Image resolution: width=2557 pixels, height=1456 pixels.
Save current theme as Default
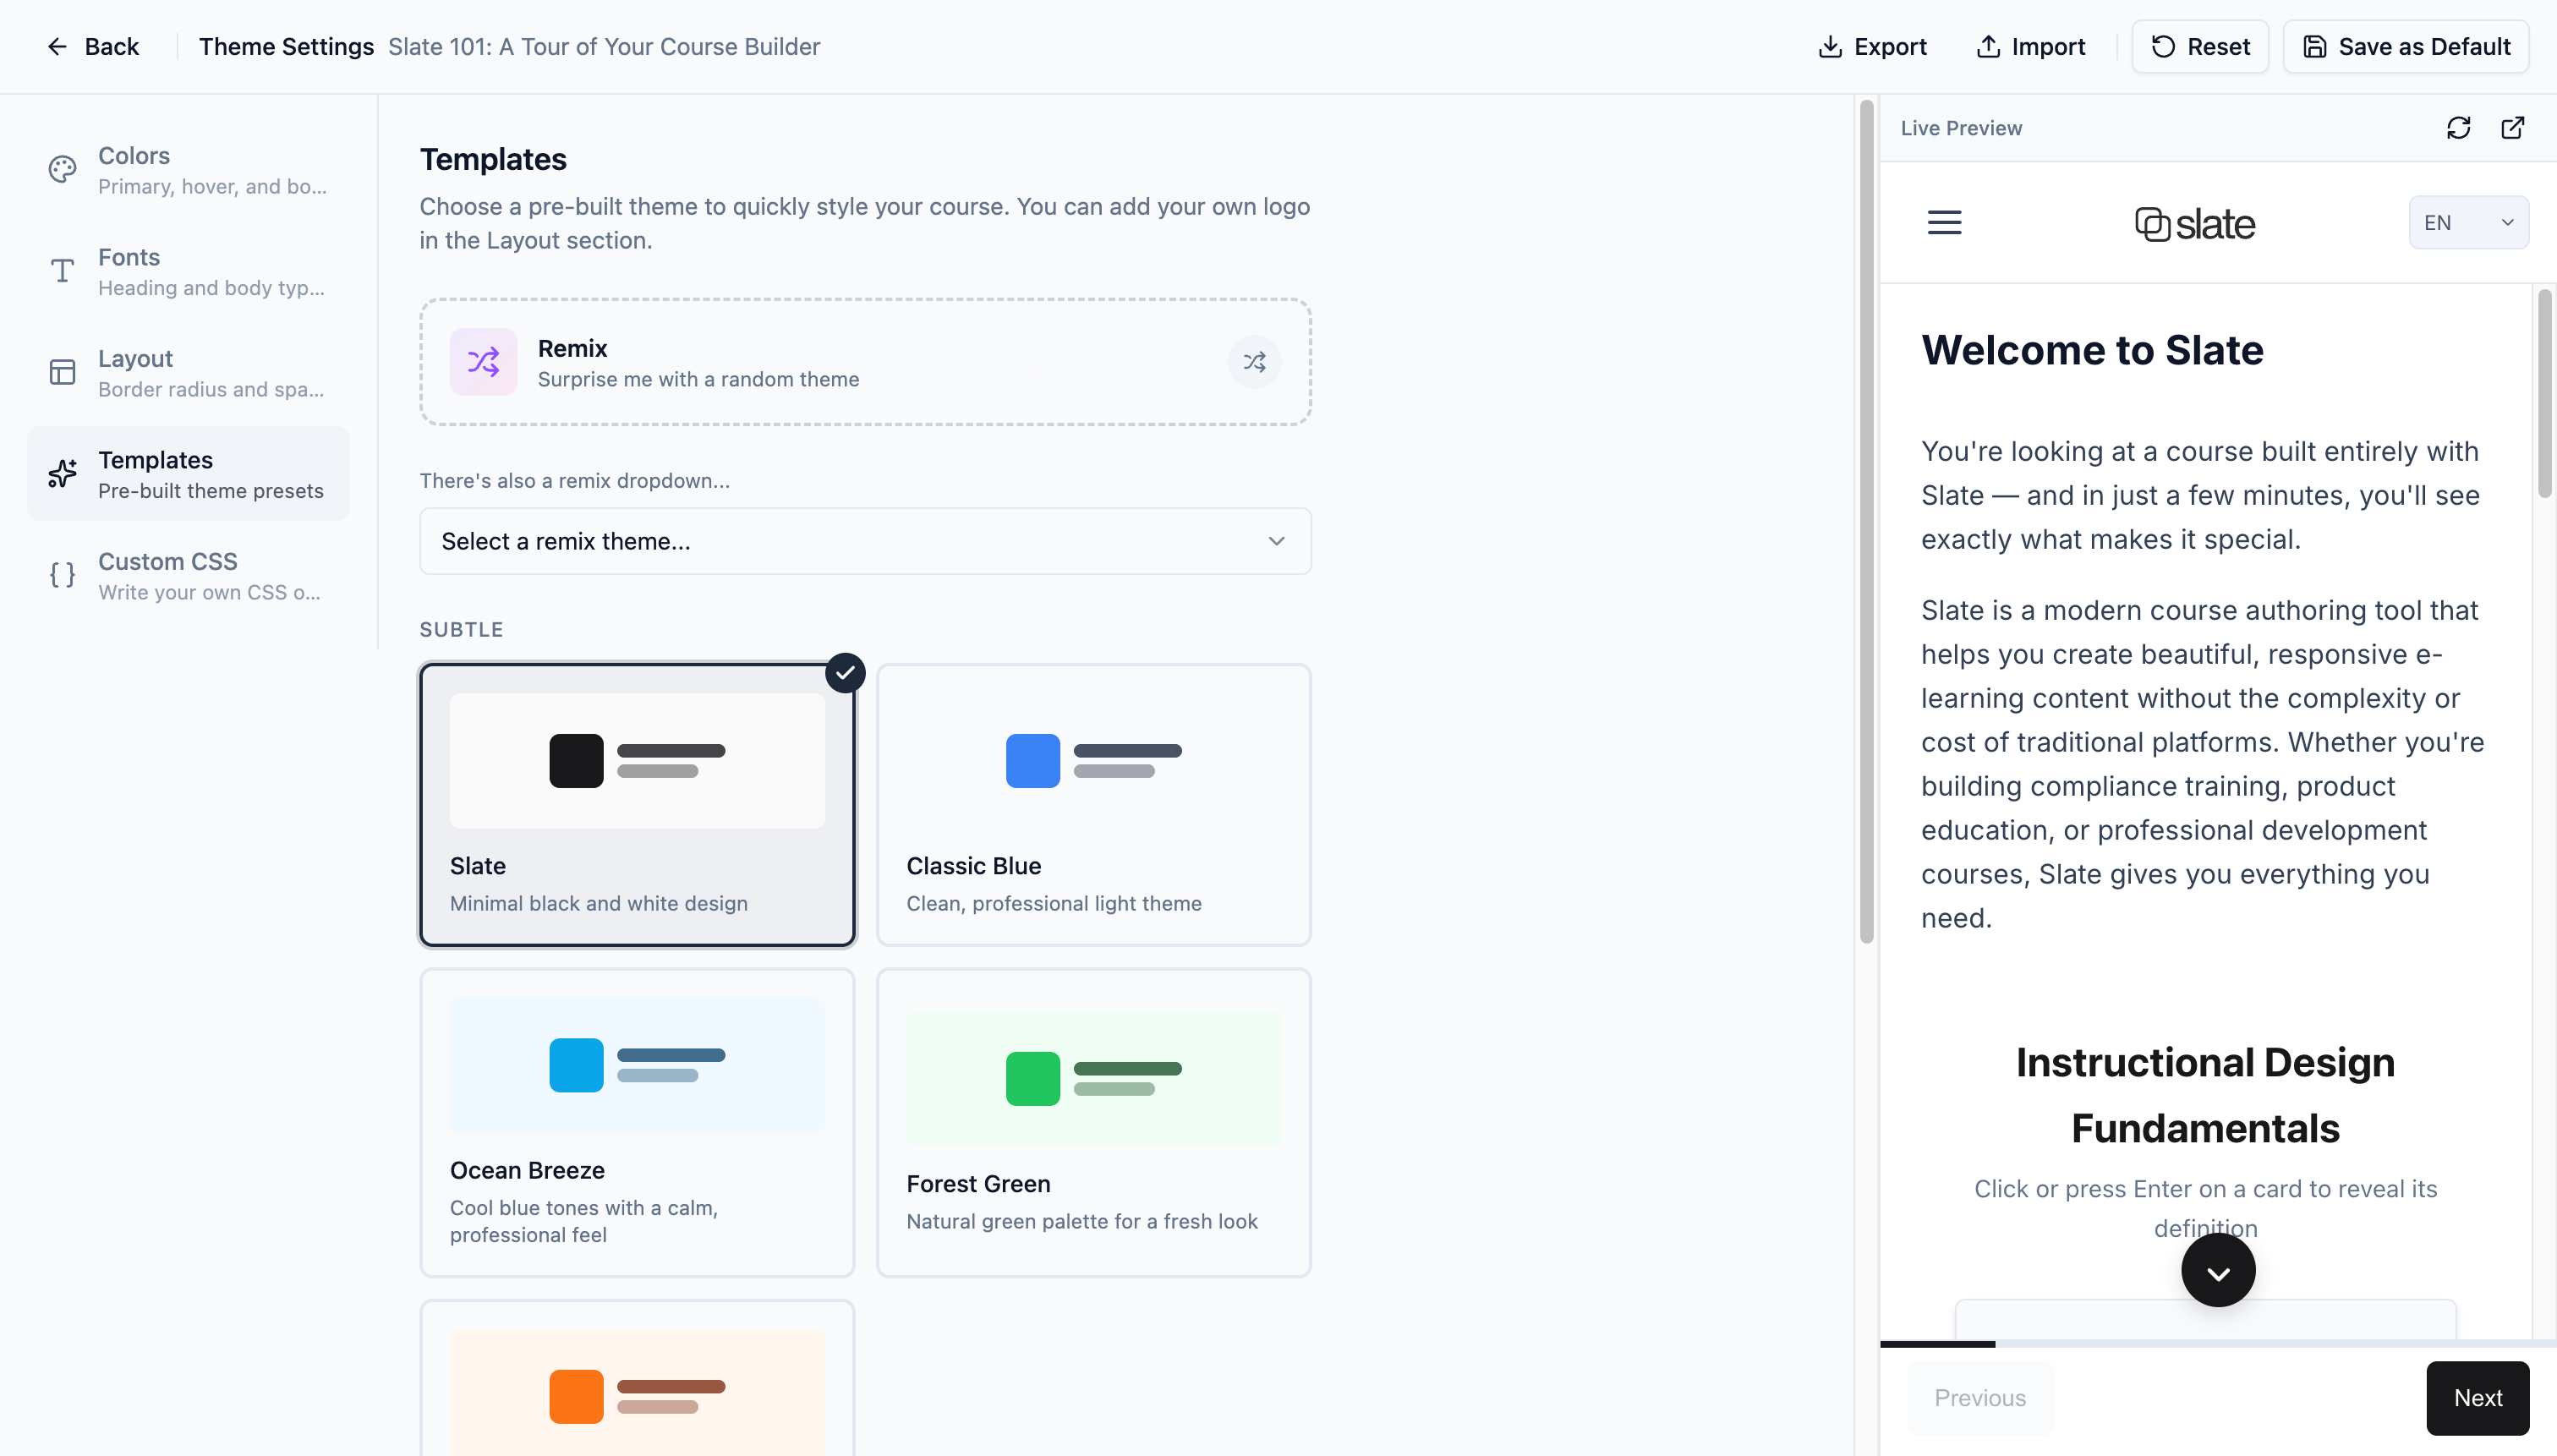(2406, 46)
